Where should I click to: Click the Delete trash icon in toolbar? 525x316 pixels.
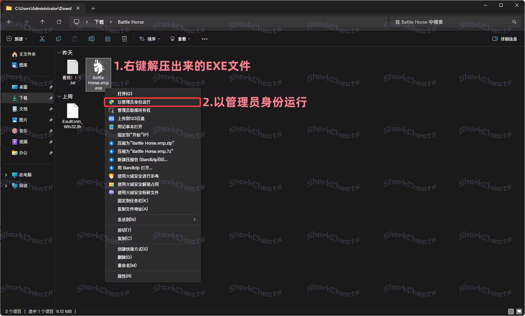124,39
